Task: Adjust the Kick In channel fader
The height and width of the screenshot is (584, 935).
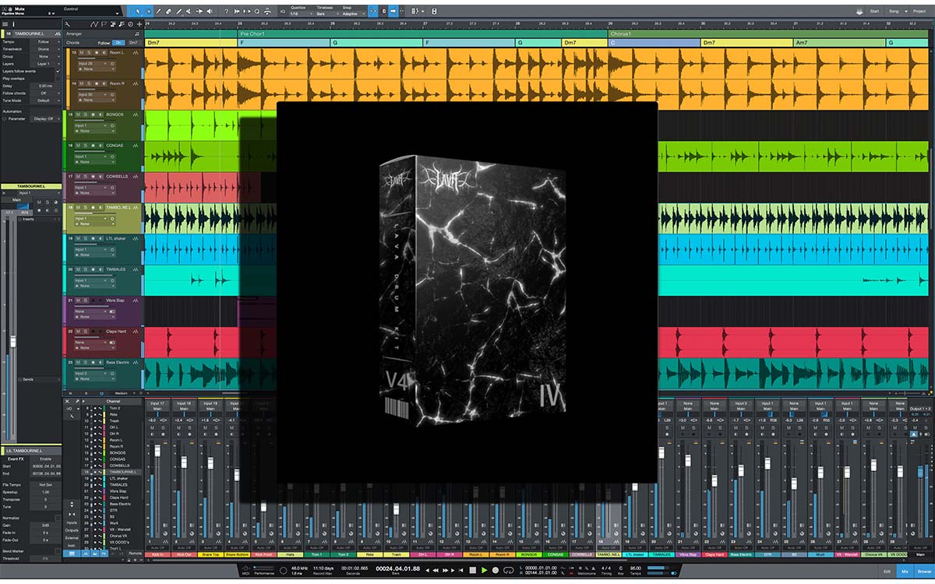Action: 157,451
